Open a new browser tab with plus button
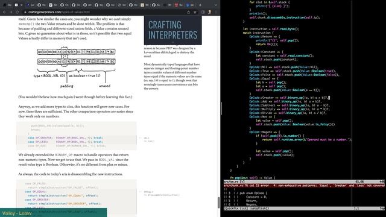 (200, 5)
